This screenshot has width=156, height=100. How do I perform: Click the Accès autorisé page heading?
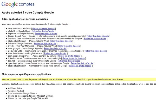pos(28,13)
